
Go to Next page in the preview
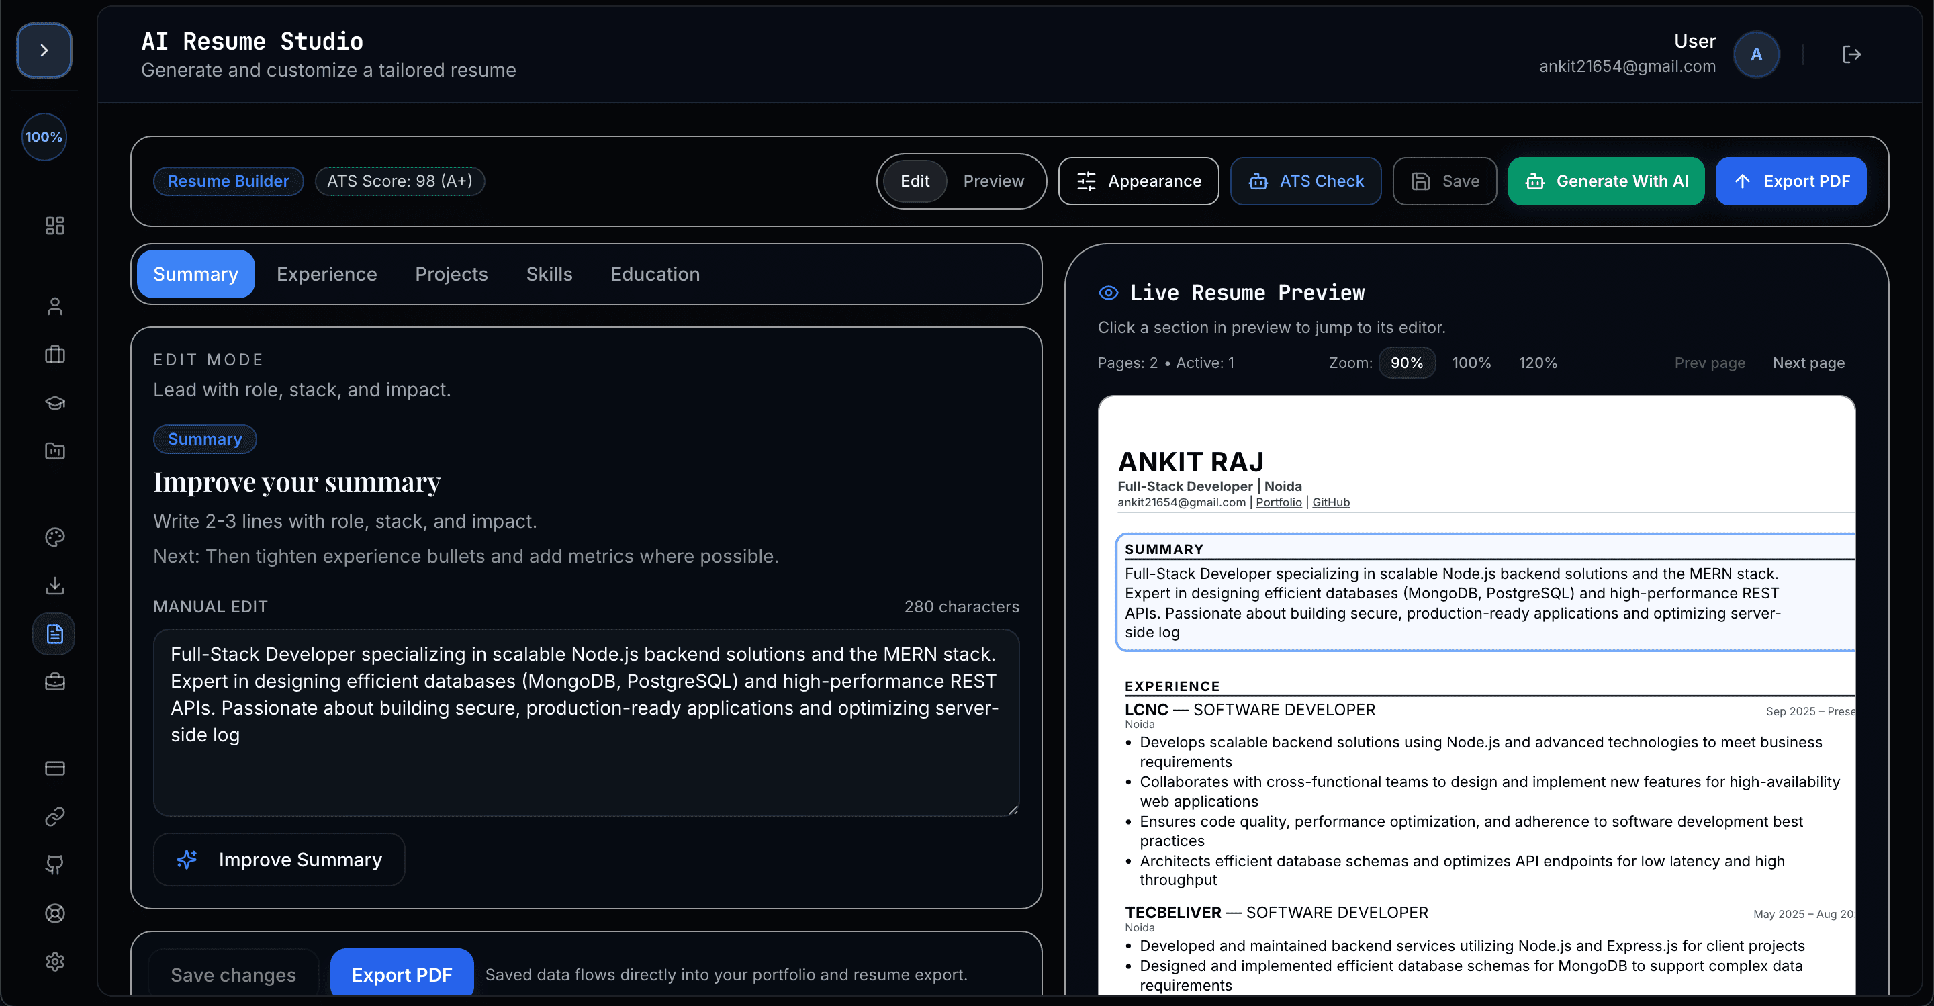[1808, 363]
